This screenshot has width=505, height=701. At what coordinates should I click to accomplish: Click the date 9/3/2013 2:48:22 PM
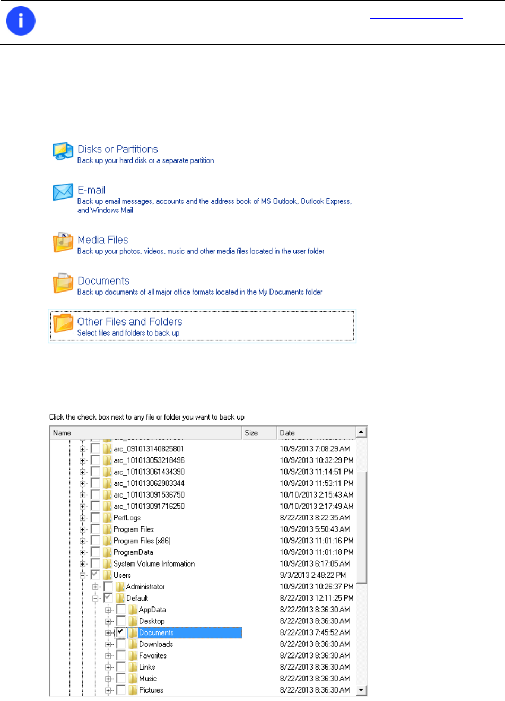tap(313, 575)
